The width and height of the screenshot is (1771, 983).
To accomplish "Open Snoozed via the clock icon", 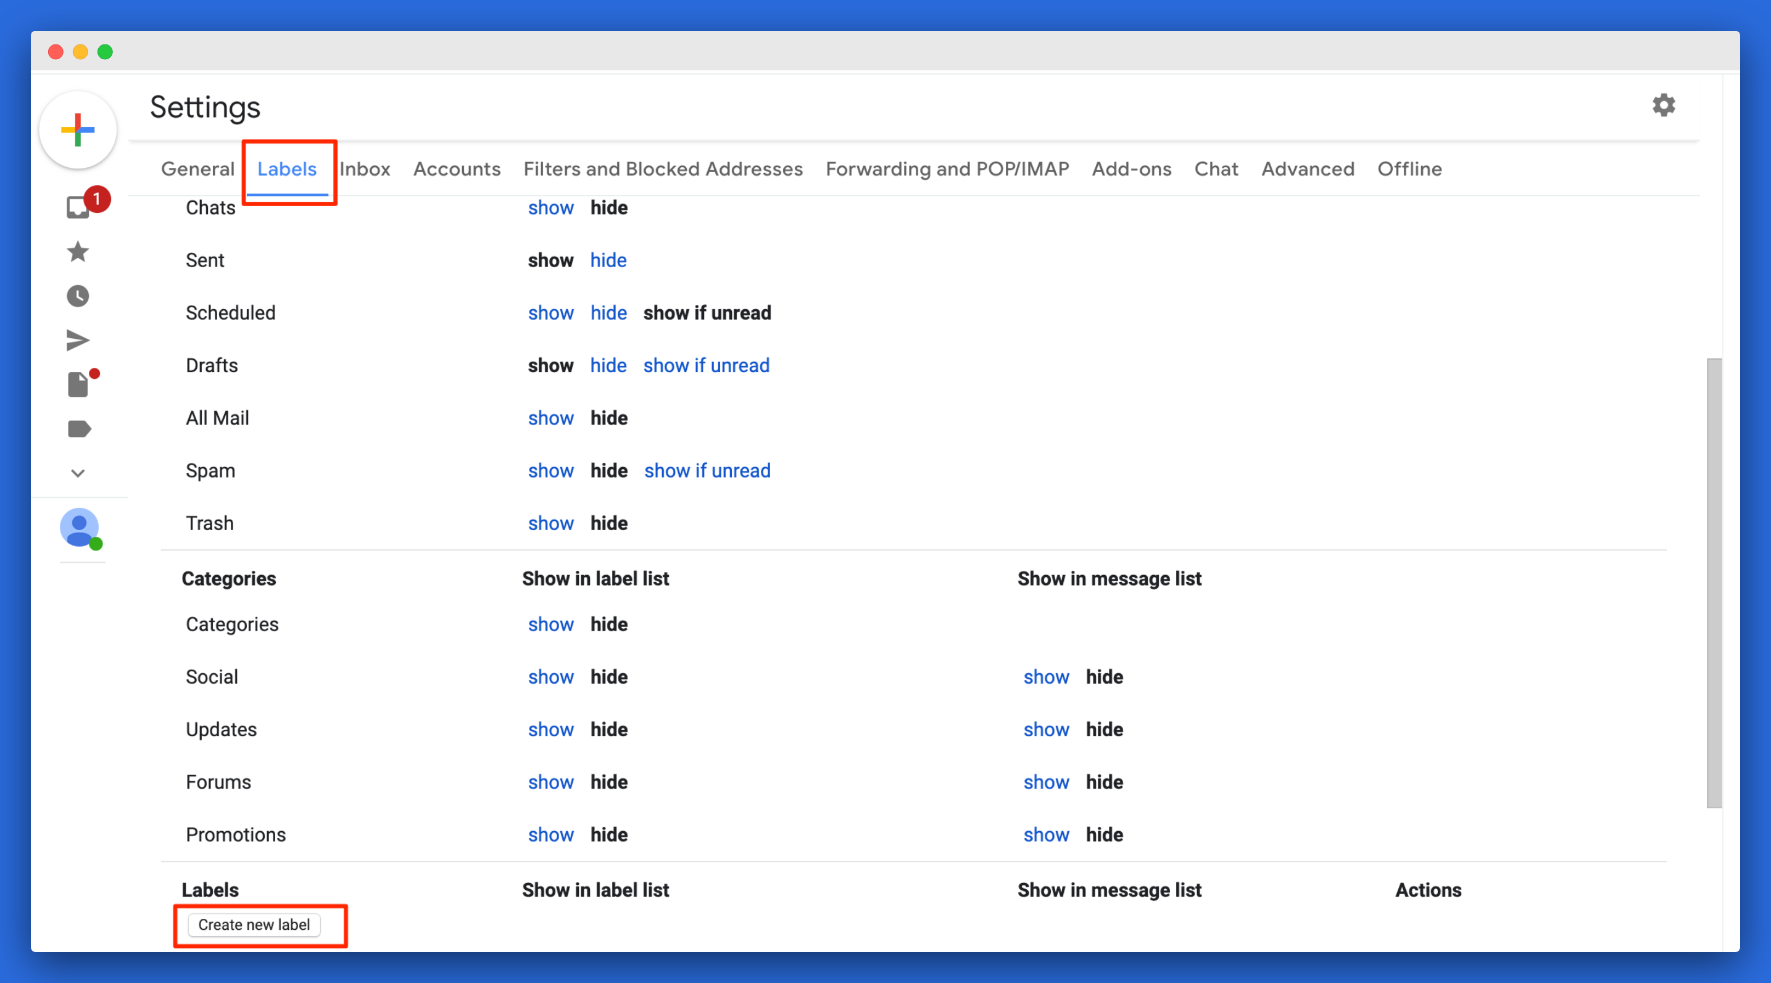I will click(78, 296).
